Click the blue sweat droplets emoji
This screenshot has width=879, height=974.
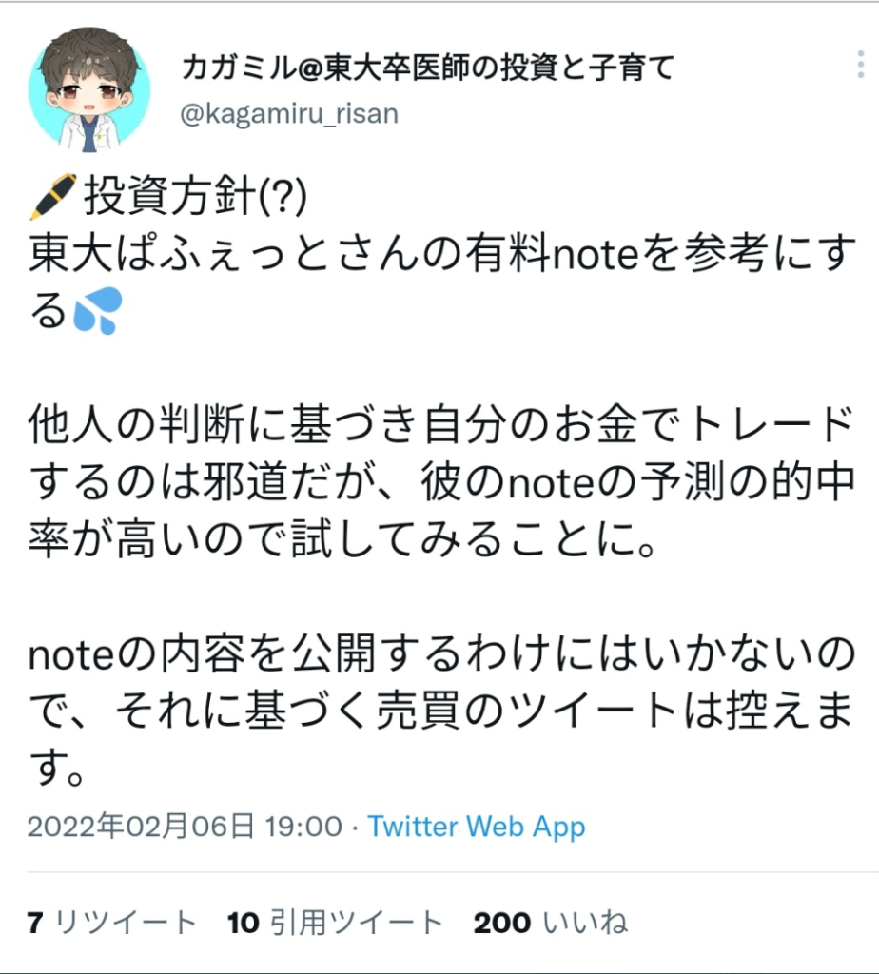pos(98,311)
